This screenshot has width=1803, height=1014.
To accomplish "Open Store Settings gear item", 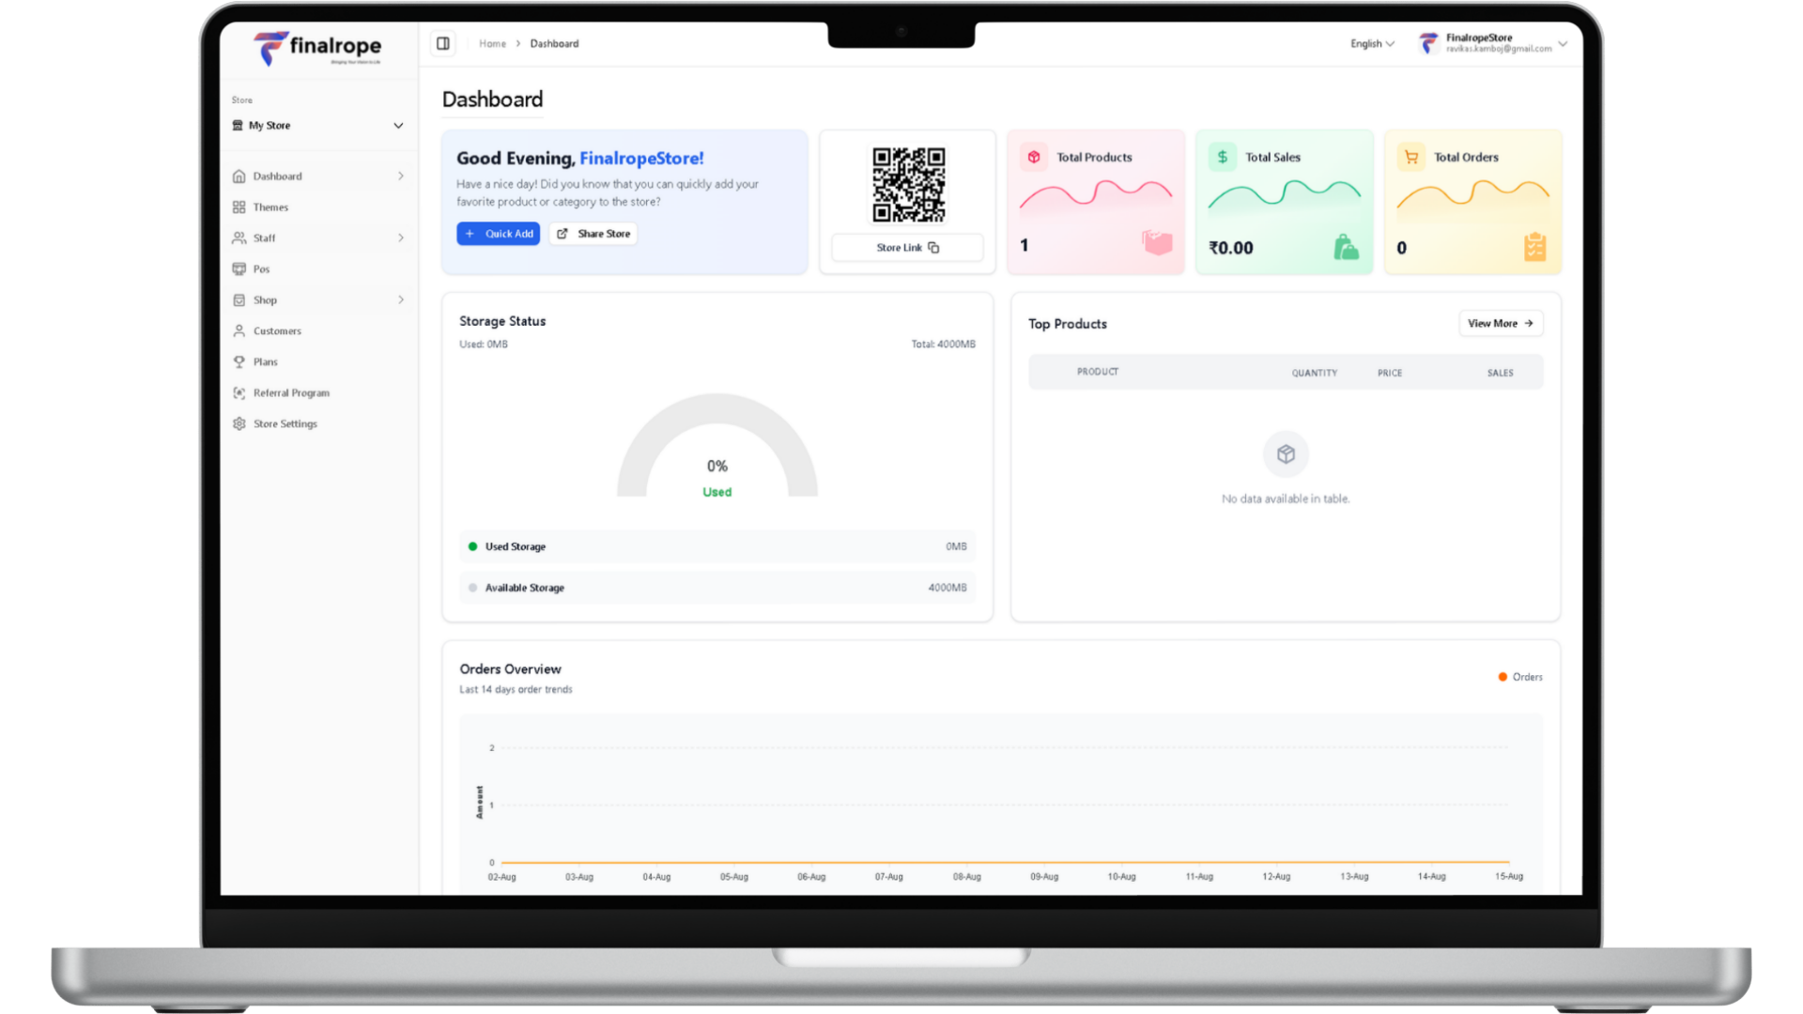I will tap(285, 424).
